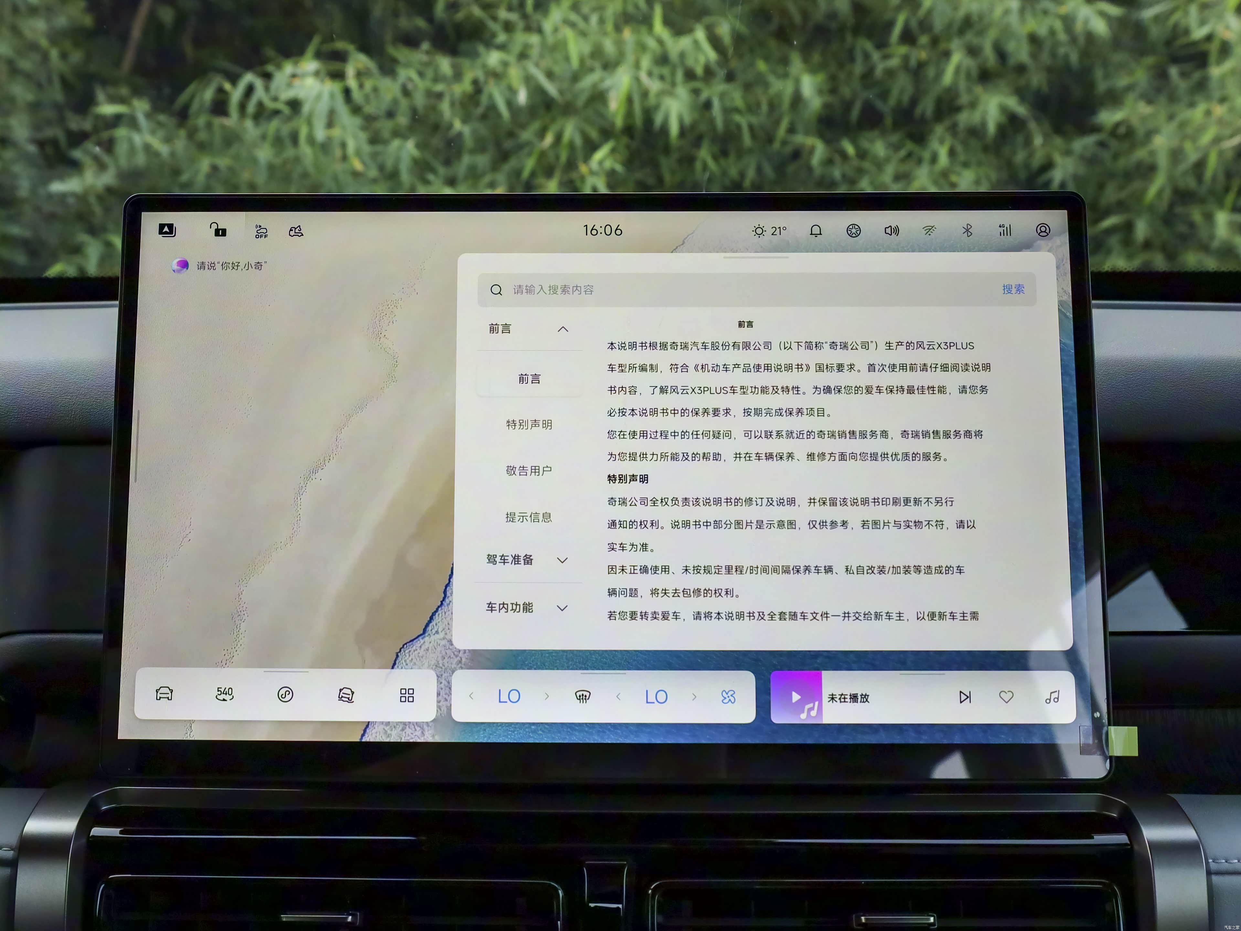Open the volume speaker icon

[891, 230]
